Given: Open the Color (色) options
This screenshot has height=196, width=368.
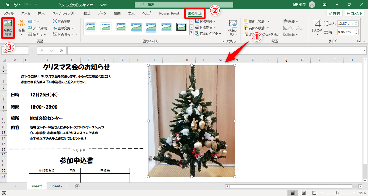Looking at the screenshot, I should click(x=34, y=21).
